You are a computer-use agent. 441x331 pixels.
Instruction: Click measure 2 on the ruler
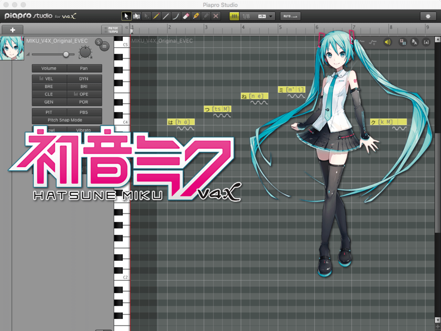170,27
